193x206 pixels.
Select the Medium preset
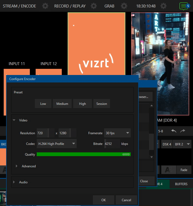[62, 104]
